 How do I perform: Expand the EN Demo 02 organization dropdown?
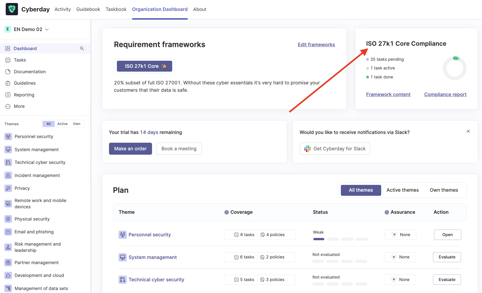tap(47, 29)
